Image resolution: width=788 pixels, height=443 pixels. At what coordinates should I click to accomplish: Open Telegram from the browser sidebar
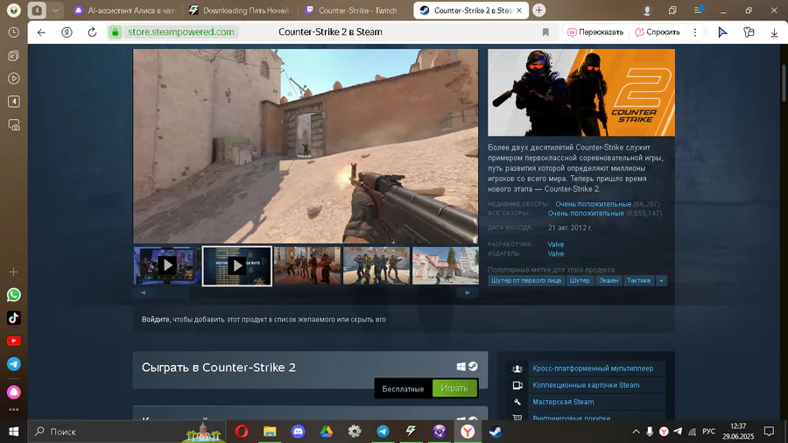pos(13,364)
